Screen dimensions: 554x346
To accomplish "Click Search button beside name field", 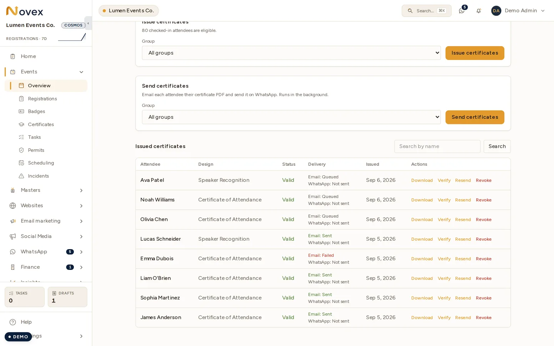I will coord(497,146).
